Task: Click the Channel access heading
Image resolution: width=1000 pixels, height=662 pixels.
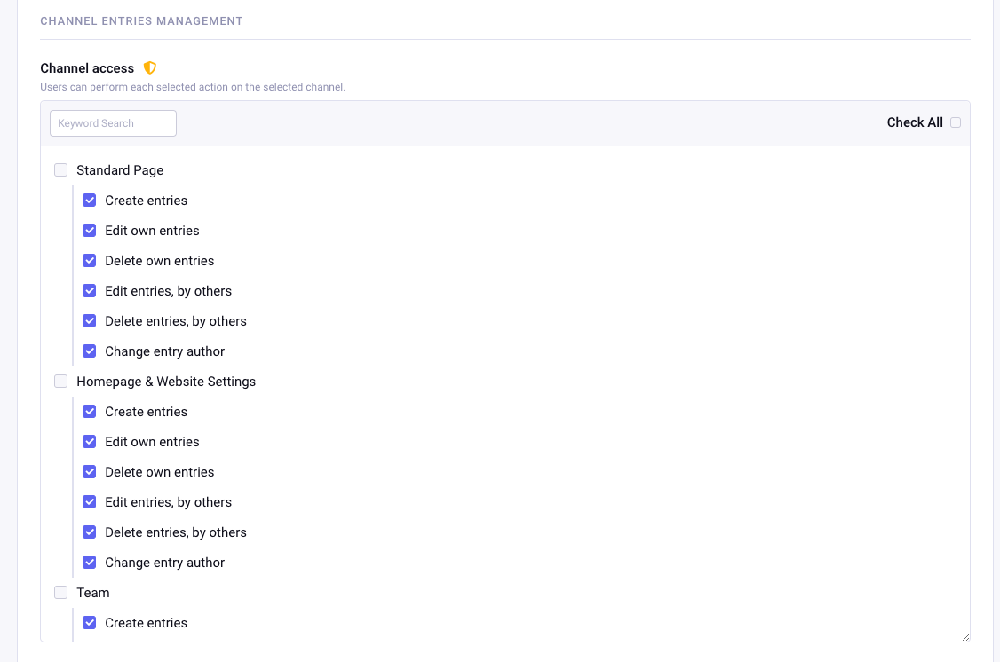Action: coord(87,68)
